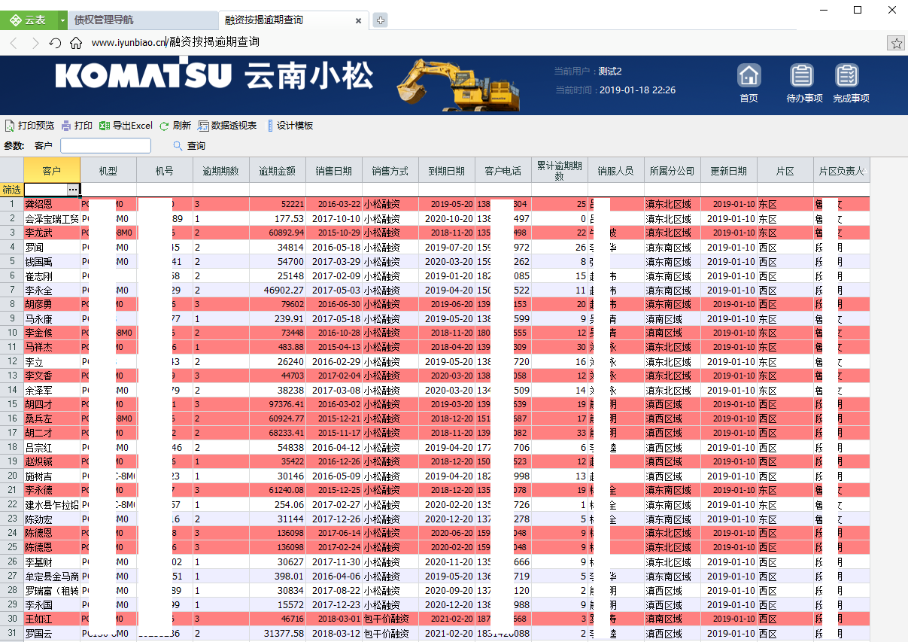The height and width of the screenshot is (642, 908).
Task: Click customer cell 桑兵左
Action: 52,418
